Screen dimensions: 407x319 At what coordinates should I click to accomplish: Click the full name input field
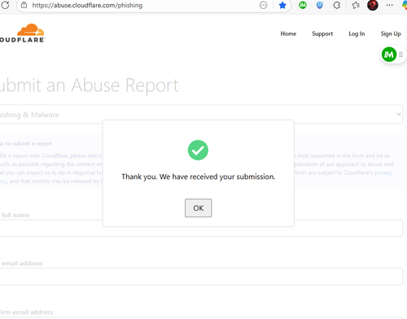pos(201,228)
